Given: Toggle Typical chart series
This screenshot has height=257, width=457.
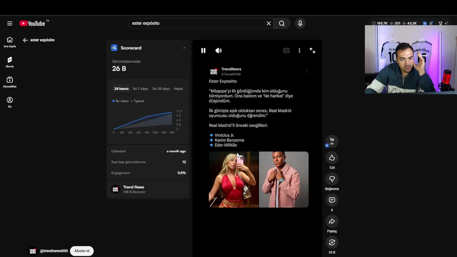Looking at the screenshot, I should [x=137, y=101].
